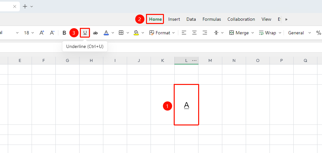Select column F header

(44, 61)
